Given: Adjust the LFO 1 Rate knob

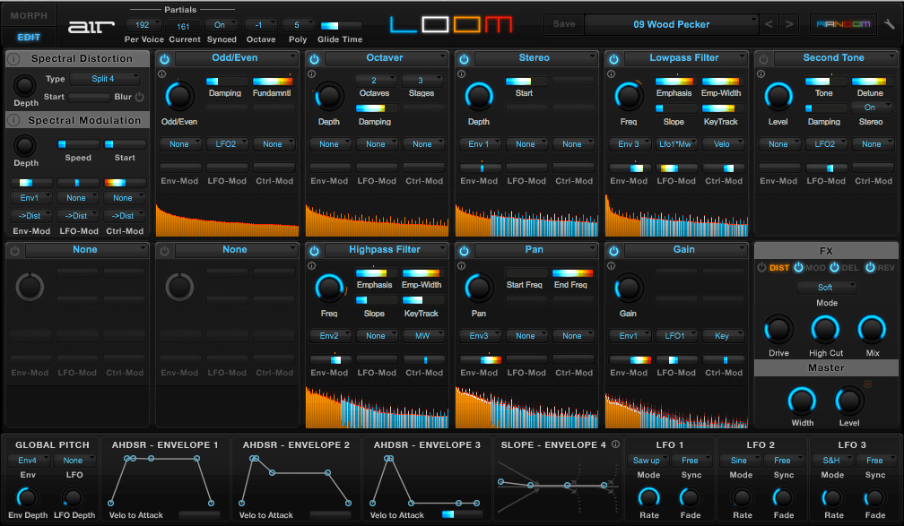Looking at the screenshot, I should point(648,497).
